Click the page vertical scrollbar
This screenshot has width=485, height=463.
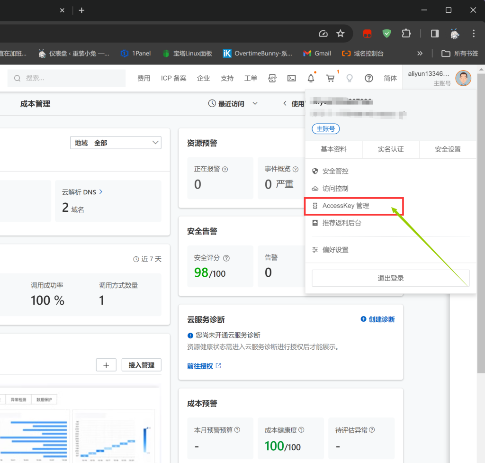[x=481, y=223]
